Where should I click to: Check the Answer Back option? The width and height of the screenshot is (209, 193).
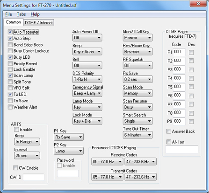[169, 131]
